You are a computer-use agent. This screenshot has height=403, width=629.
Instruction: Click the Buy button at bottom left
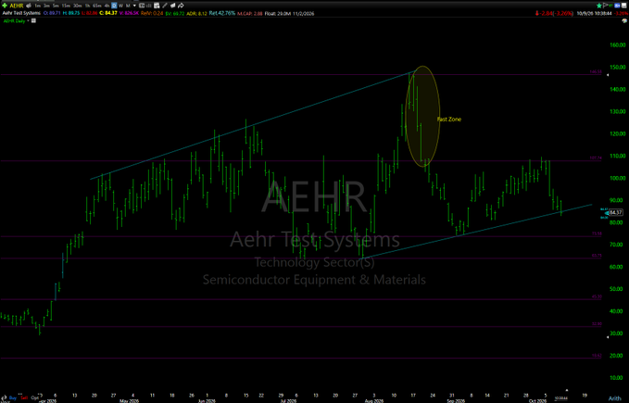[x=13, y=397]
